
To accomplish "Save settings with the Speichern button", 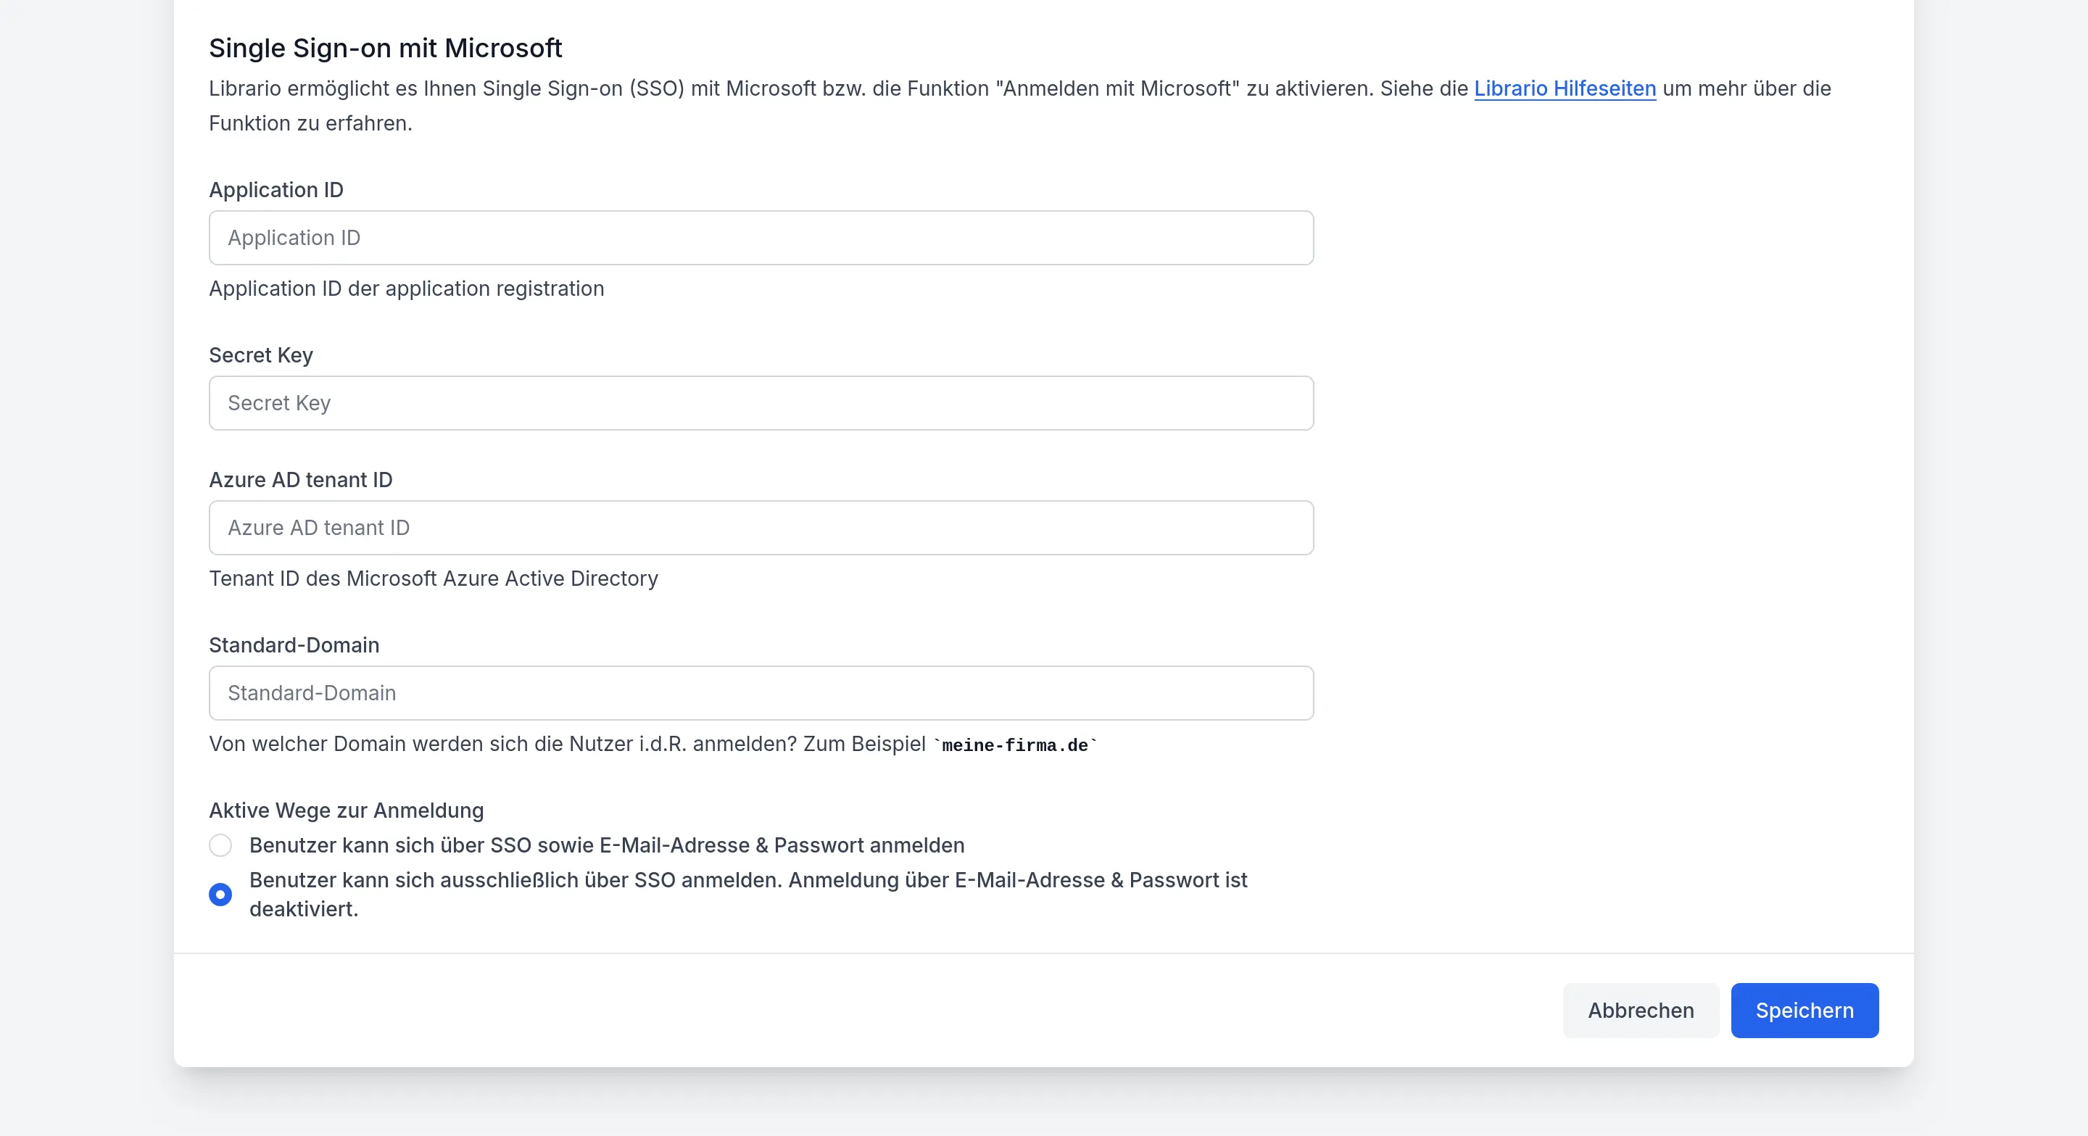I will point(1805,1011).
